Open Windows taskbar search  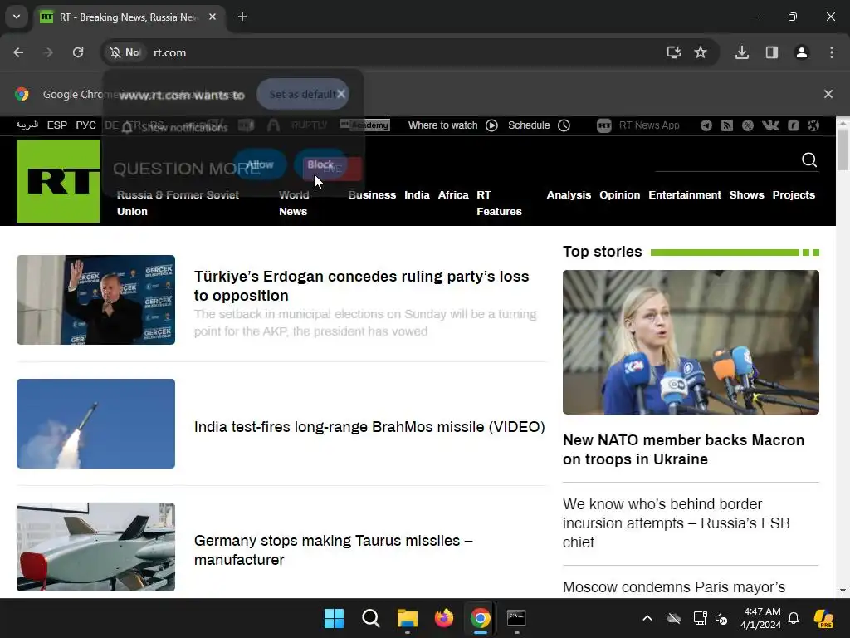click(x=371, y=618)
